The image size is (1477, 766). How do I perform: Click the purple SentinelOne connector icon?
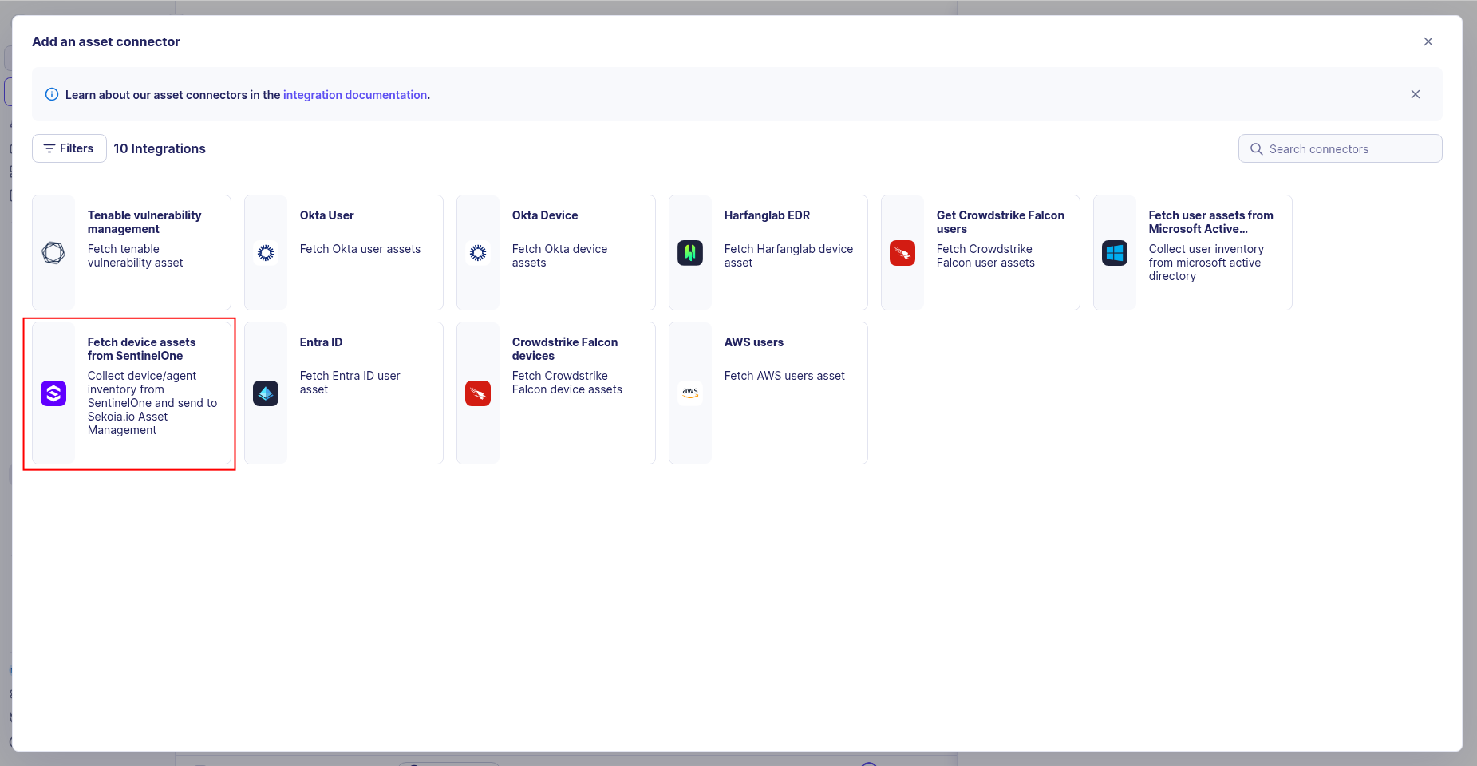click(53, 393)
